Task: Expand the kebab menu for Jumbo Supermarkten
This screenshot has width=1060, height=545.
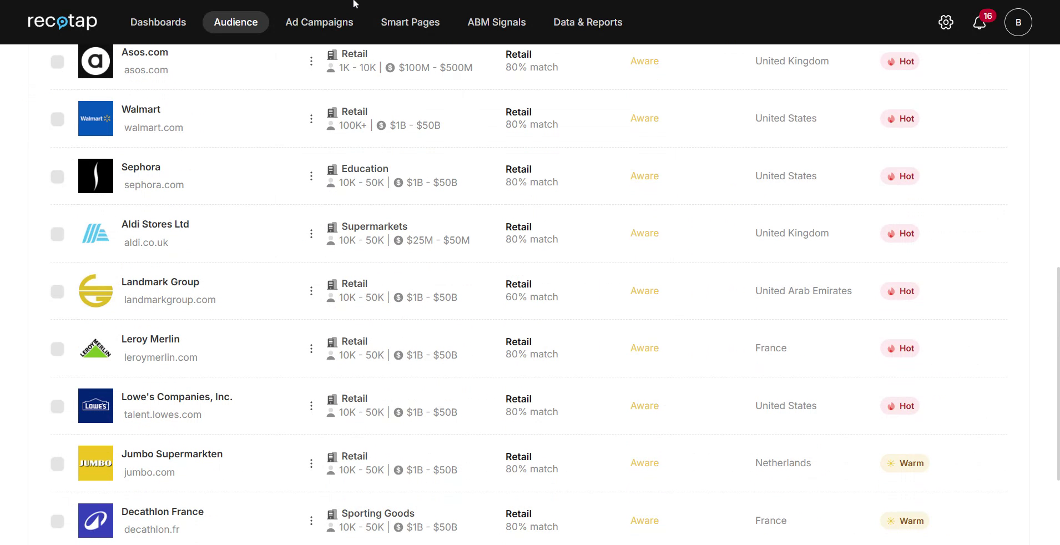Action: coord(311,463)
